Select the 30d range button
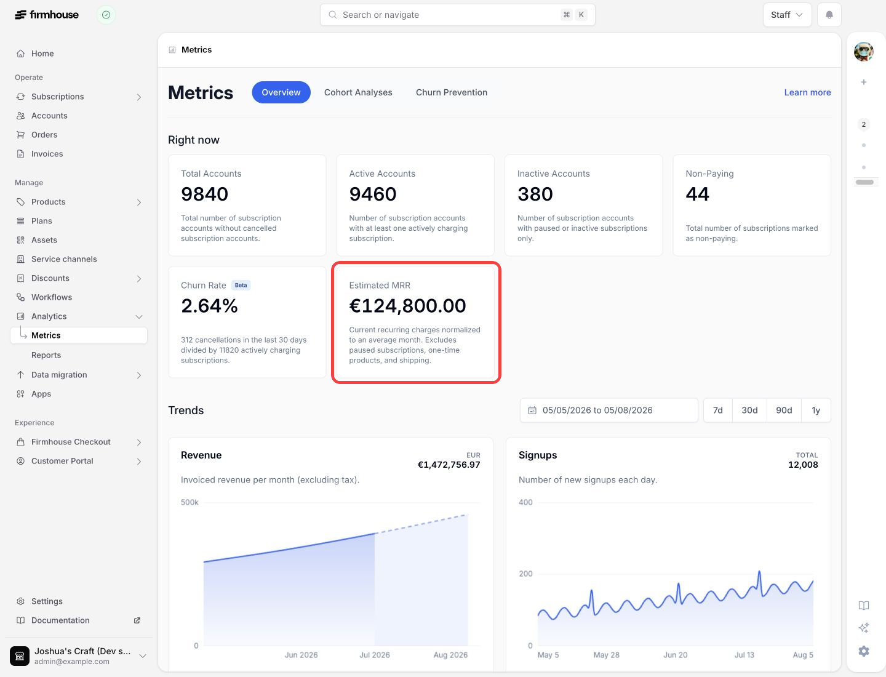The image size is (886, 677). pos(749,411)
